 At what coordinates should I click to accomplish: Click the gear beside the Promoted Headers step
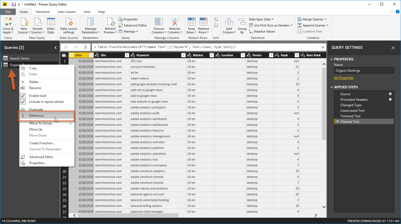[x=390, y=99]
